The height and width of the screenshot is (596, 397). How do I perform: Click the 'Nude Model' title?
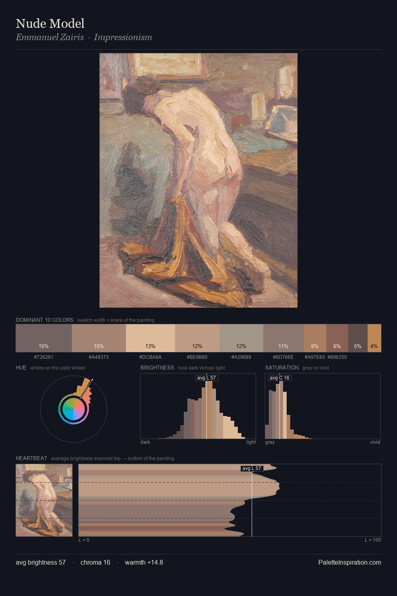(50, 23)
